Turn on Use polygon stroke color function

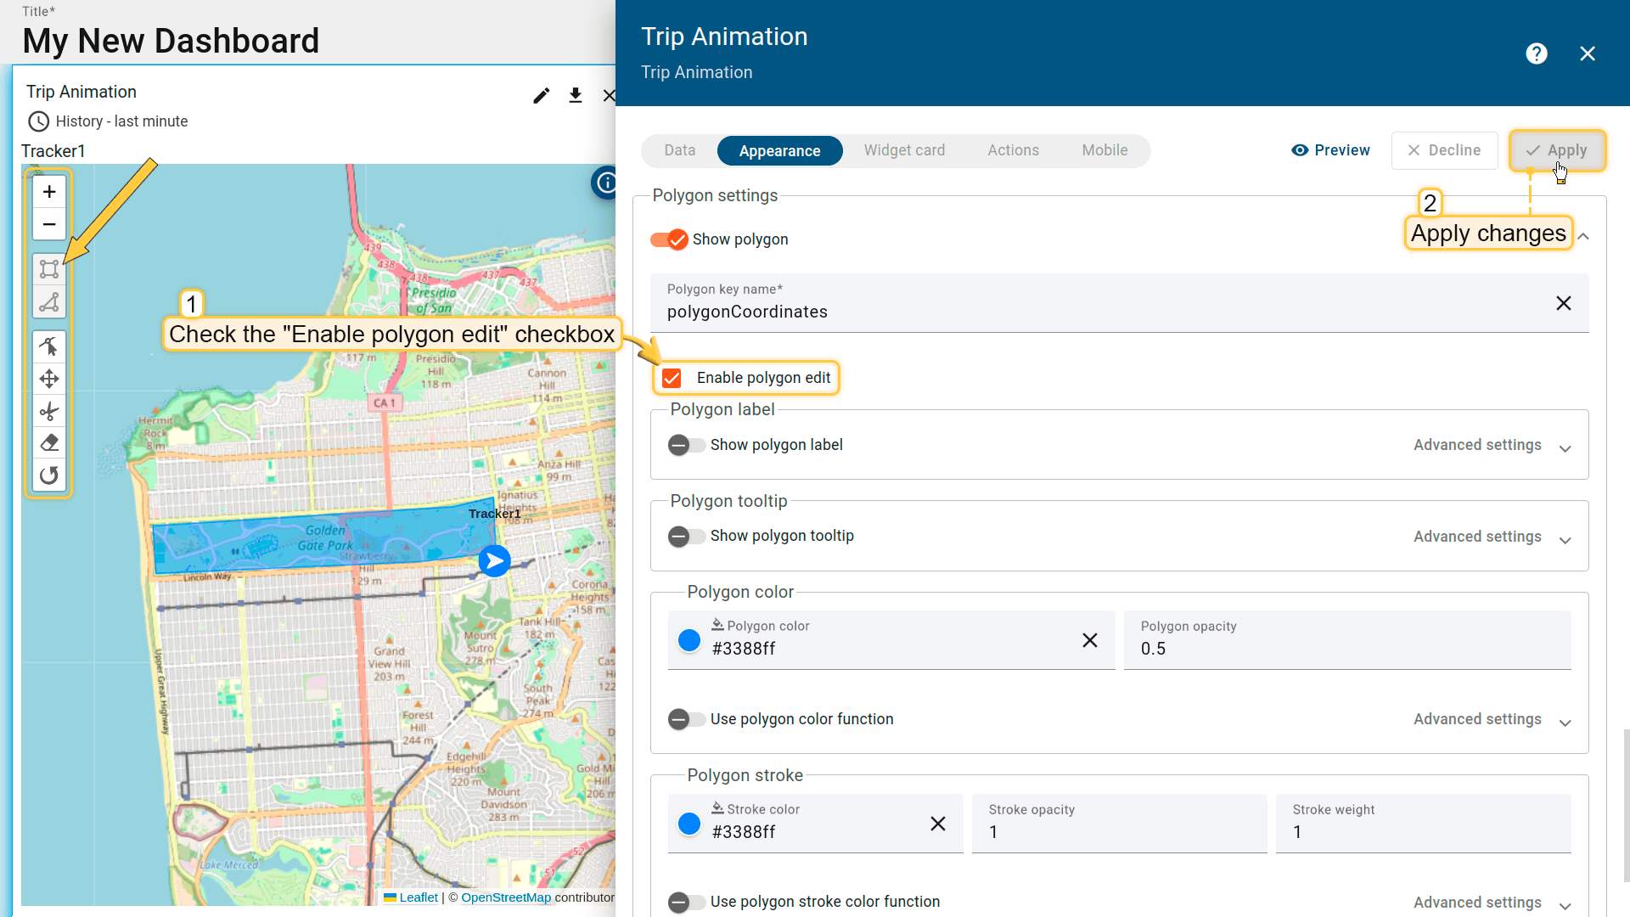click(686, 902)
